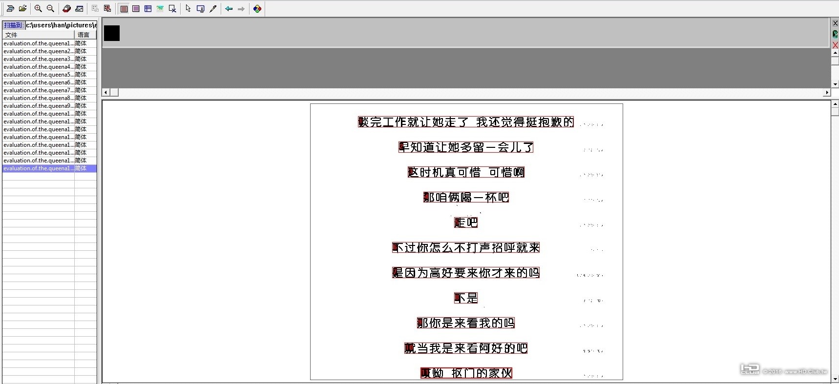The image size is (839, 384).
Task: Click the box-with-X delete region icon
Action: coord(172,9)
